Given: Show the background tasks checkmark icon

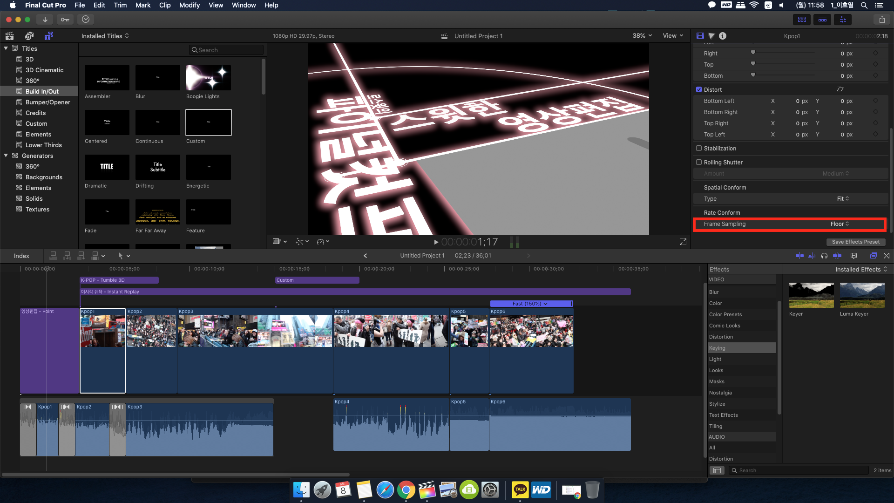Looking at the screenshot, I should pyautogui.click(x=86, y=20).
